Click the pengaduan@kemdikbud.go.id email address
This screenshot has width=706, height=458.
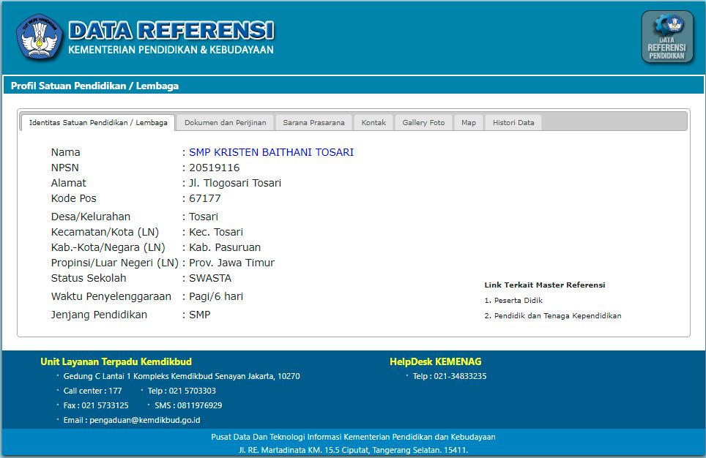144,420
